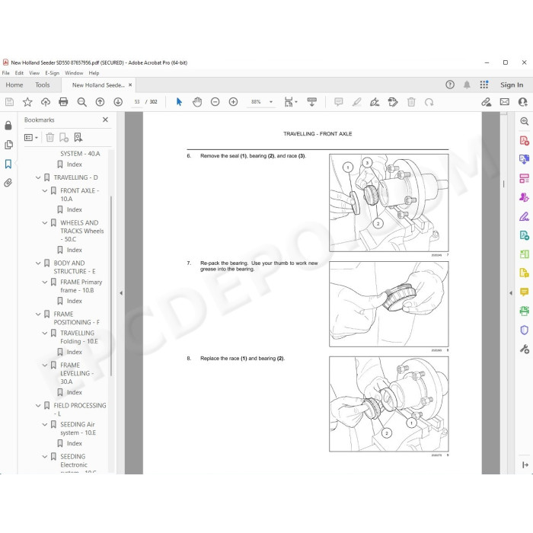Open the fit page options icon
The width and height of the screenshot is (533, 533).
coord(290,102)
